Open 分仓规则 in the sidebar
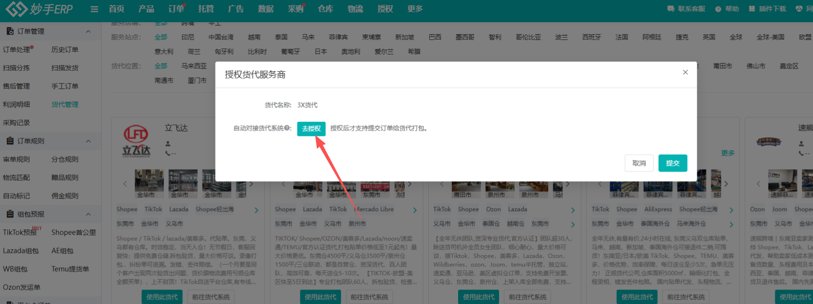 click(x=65, y=159)
